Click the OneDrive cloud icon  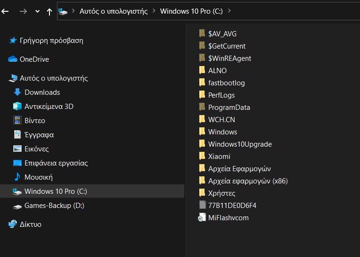coord(13,59)
